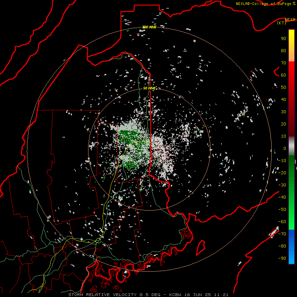Pick the gray zero-velocity segment of color bar
297x297 pixels.
[291, 146]
